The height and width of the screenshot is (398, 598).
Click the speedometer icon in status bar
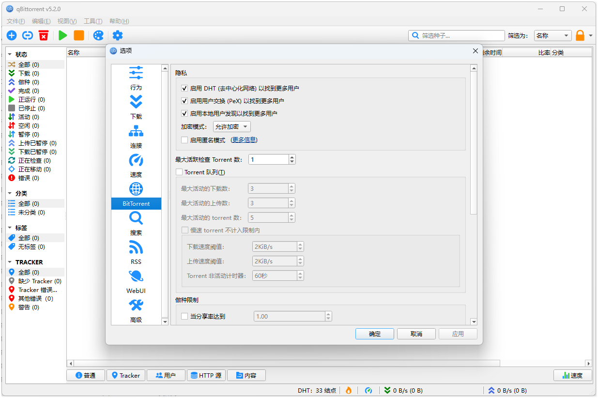coord(368,390)
